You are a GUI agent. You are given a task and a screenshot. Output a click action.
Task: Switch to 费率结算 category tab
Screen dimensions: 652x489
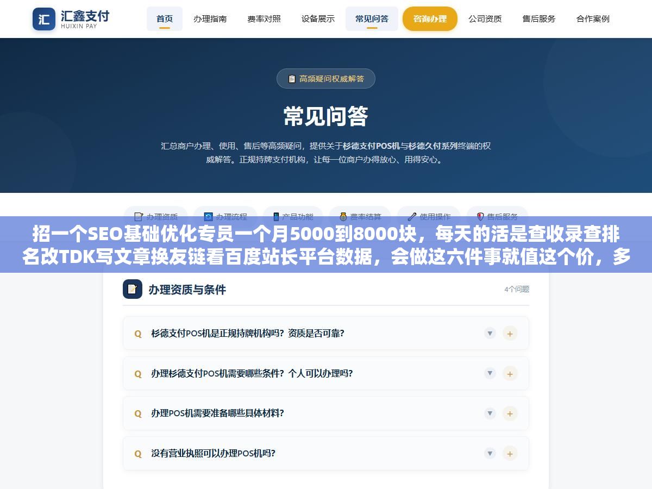point(360,216)
